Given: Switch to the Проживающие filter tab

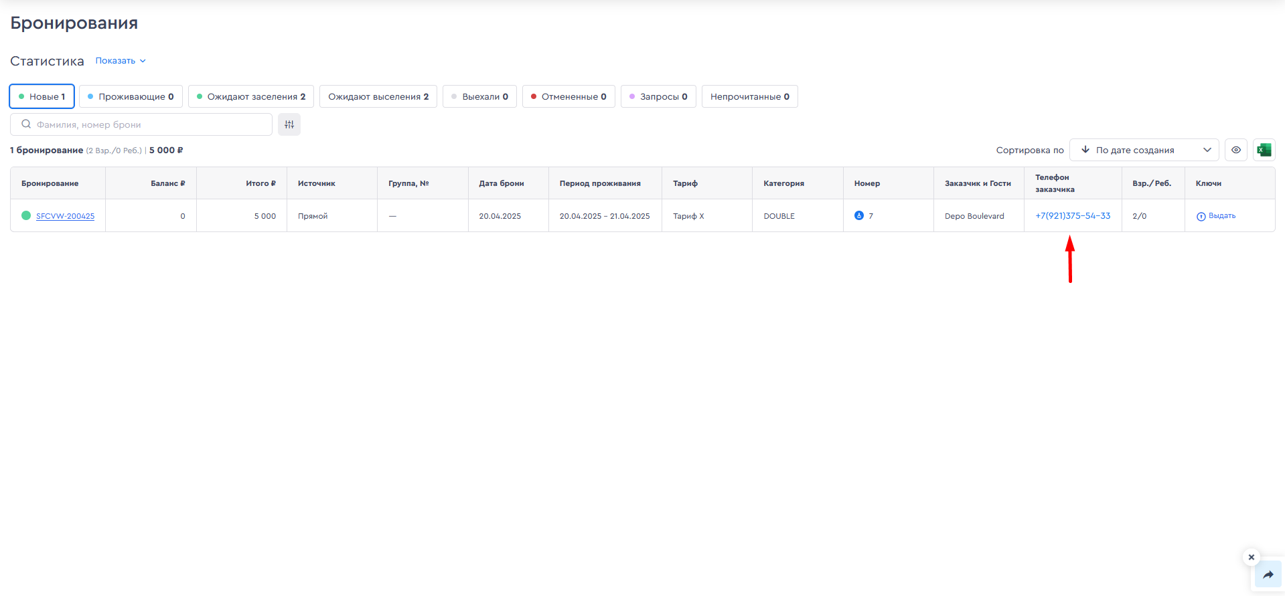Looking at the screenshot, I should click(x=131, y=96).
